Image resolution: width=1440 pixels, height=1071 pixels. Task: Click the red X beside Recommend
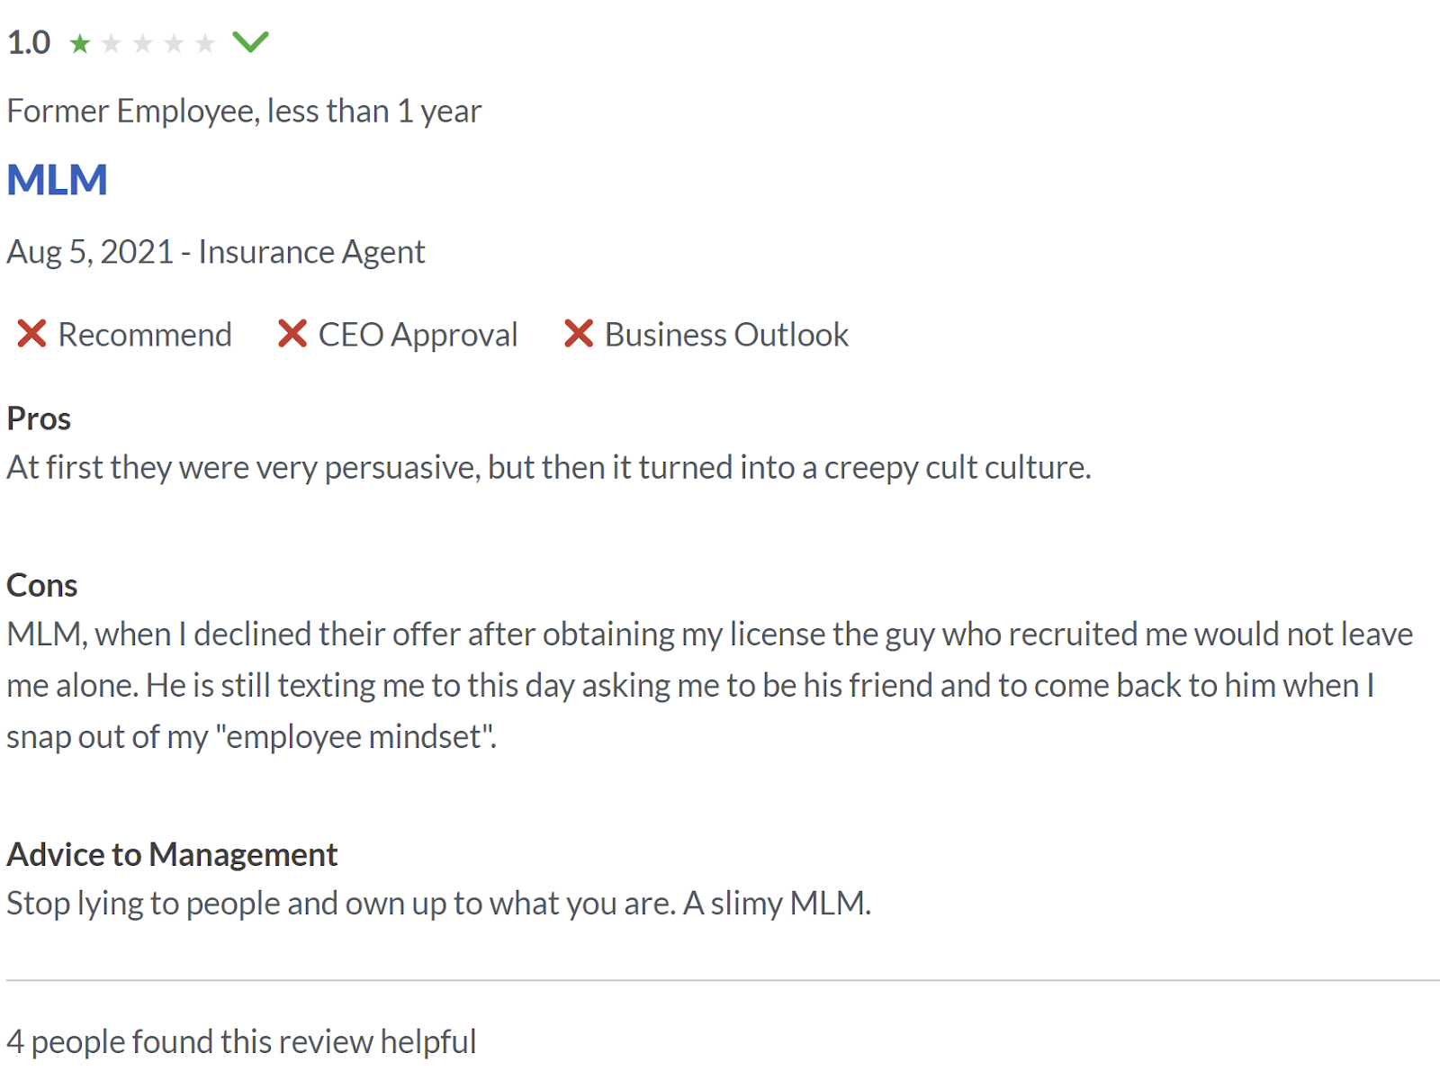[x=31, y=334]
